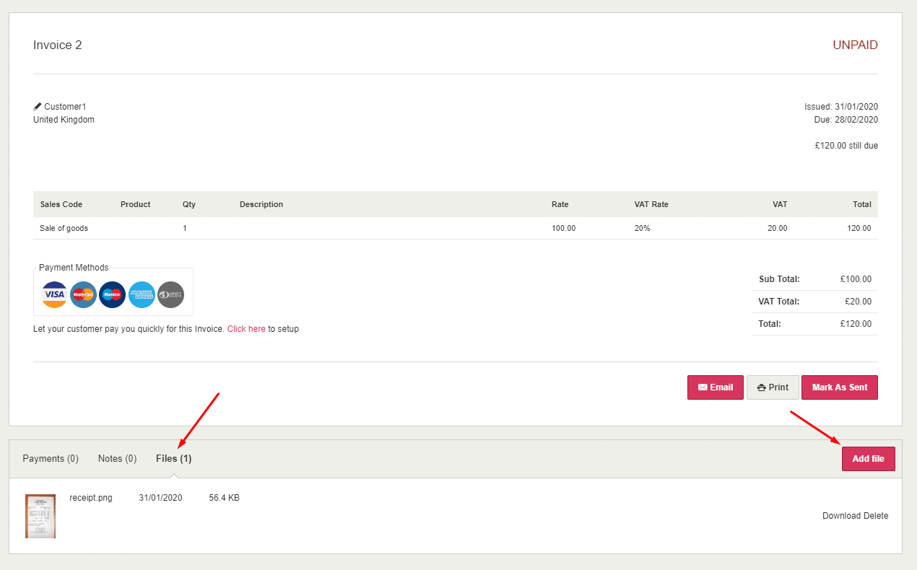Viewport: 917px width, 570px height.
Task: Click the Maestro payment method icon
Action: [113, 294]
